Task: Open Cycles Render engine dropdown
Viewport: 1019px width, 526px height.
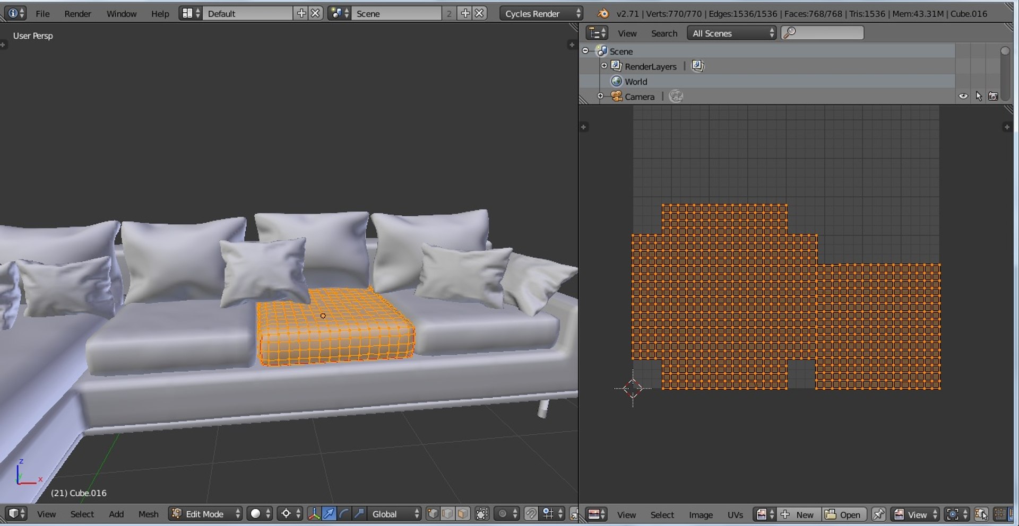Action: coord(541,13)
